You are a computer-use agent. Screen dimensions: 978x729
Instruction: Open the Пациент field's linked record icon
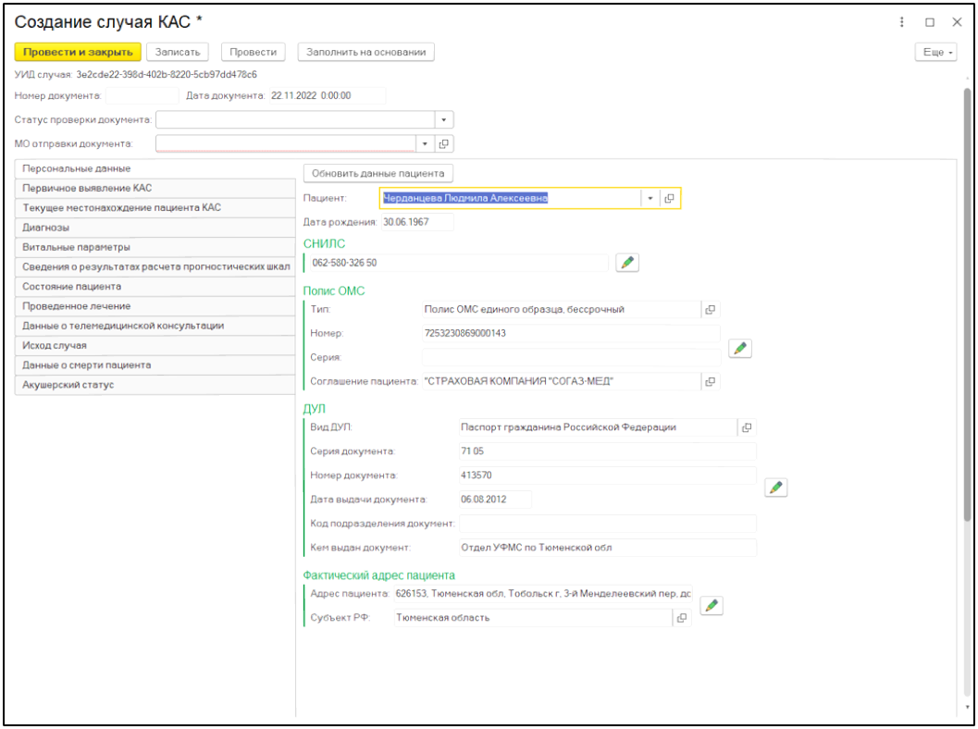pos(669,198)
